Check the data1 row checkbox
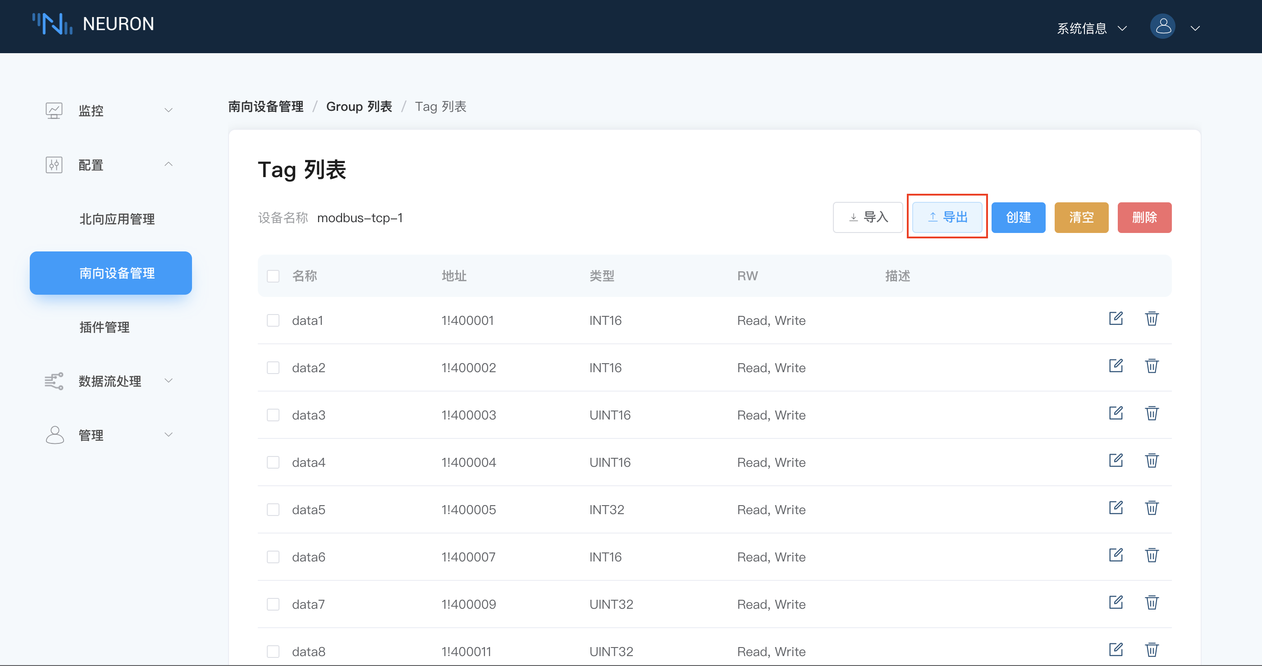The image size is (1262, 666). (273, 321)
